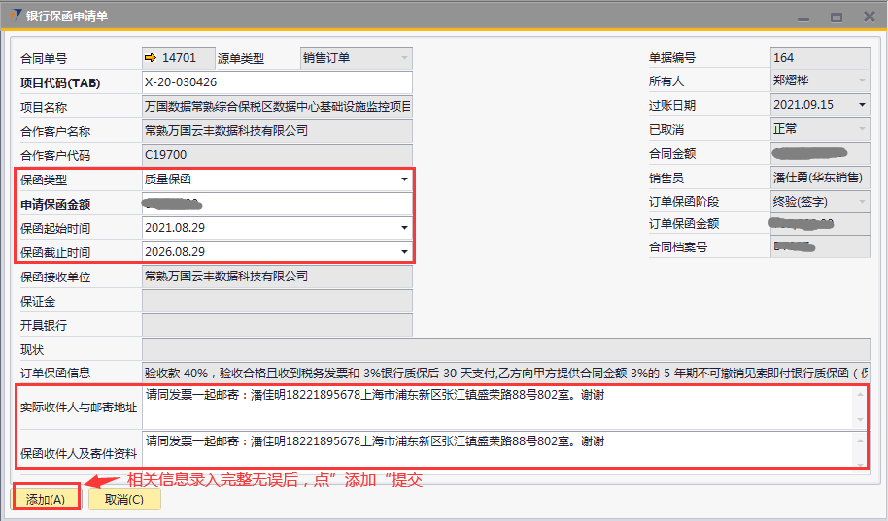The image size is (888, 521).
Task: Open the 订单保函阶段 dropdown showing 终验(签字)
Action: (x=861, y=202)
